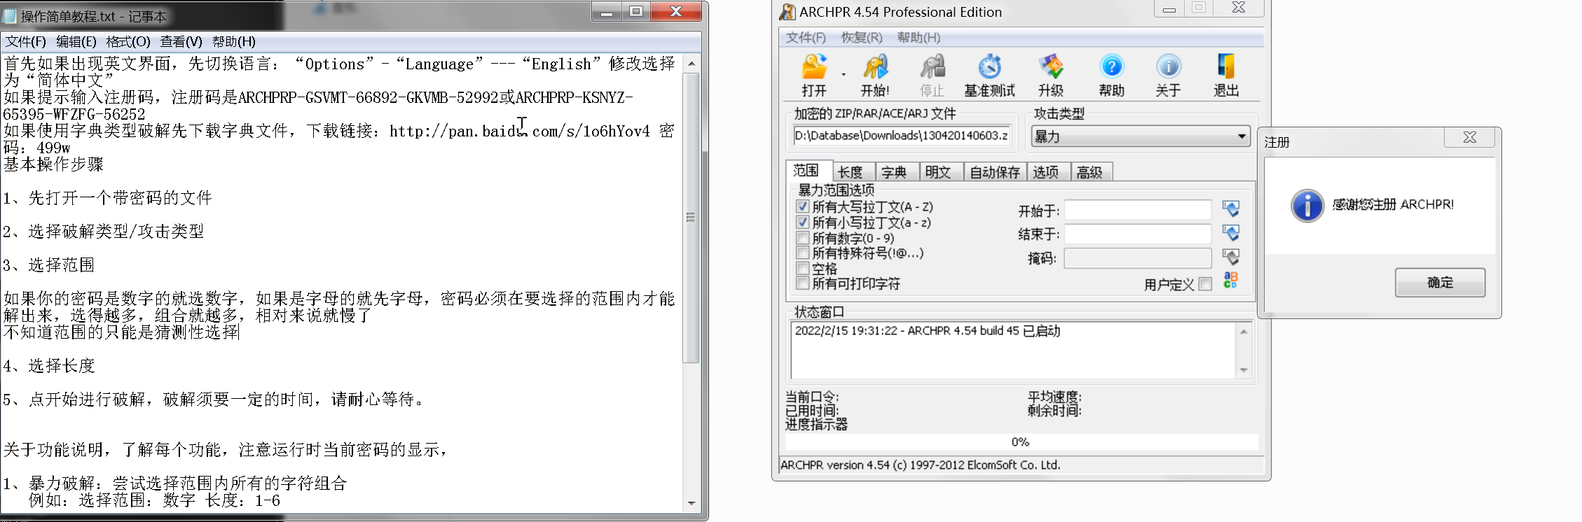Open ARCHPR 帮助(H) menu
Viewport: 1582px width, 522px height.
pyautogui.click(x=919, y=37)
